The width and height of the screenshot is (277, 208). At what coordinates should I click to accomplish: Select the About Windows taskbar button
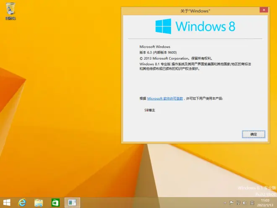[72, 203]
